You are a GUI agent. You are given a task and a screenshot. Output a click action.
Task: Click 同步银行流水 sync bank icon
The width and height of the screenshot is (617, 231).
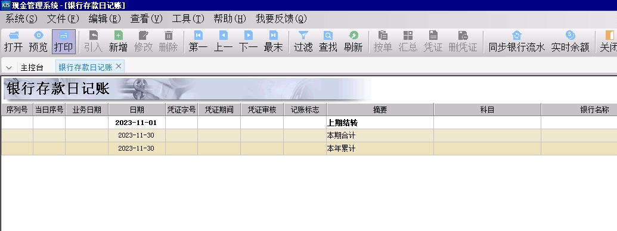pos(517,41)
